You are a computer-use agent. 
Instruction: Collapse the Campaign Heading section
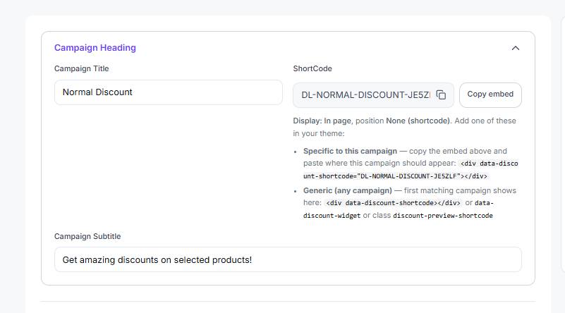coord(516,48)
